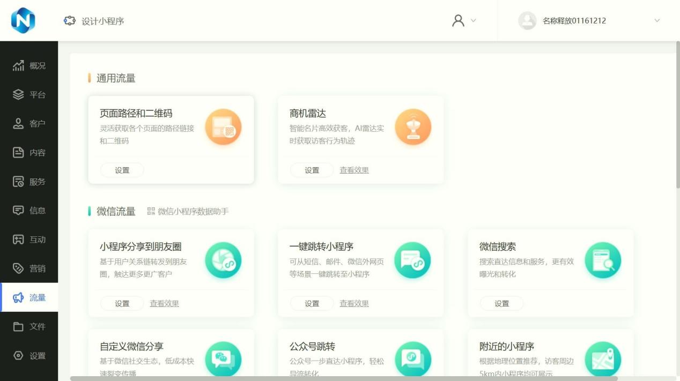Open 设计小程序 in the top bar

pyautogui.click(x=94, y=21)
